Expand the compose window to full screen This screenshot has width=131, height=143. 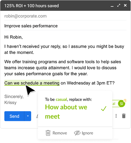click(x=119, y=6)
